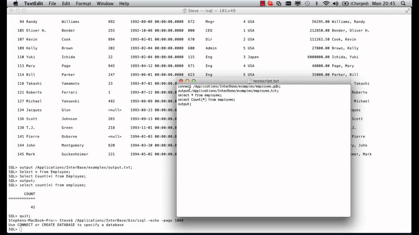Click the battery Charged indicator
Screen dimensions: 419x235
(355, 4)
